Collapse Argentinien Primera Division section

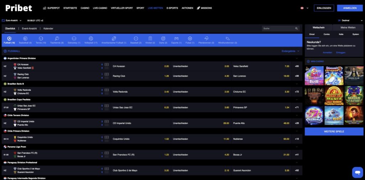pyautogui.click(x=297, y=58)
